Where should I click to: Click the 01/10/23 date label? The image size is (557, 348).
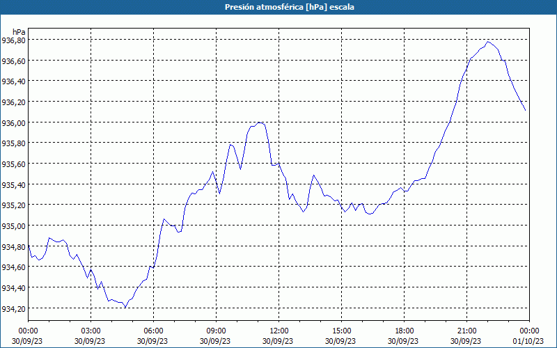[528, 341]
